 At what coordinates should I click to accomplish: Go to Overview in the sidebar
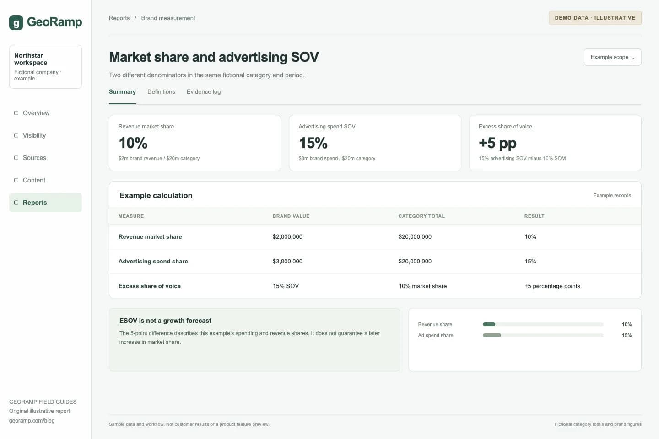click(x=45, y=113)
